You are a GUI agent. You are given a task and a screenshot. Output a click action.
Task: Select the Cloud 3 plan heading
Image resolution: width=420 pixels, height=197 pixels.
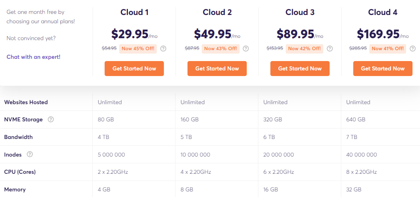click(300, 12)
